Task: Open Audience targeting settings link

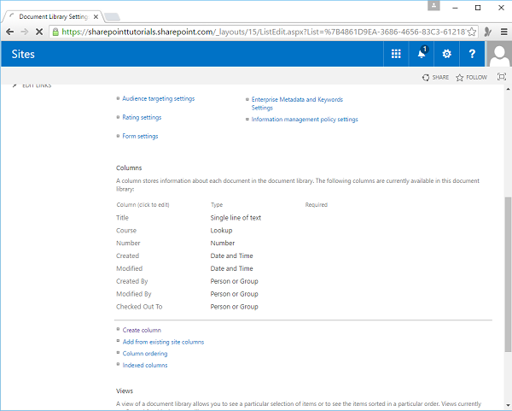Action: (158, 99)
